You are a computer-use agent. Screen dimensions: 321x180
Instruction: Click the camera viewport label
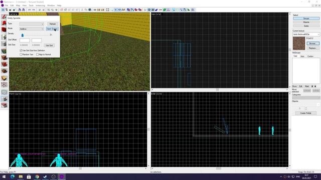[14, 14]
